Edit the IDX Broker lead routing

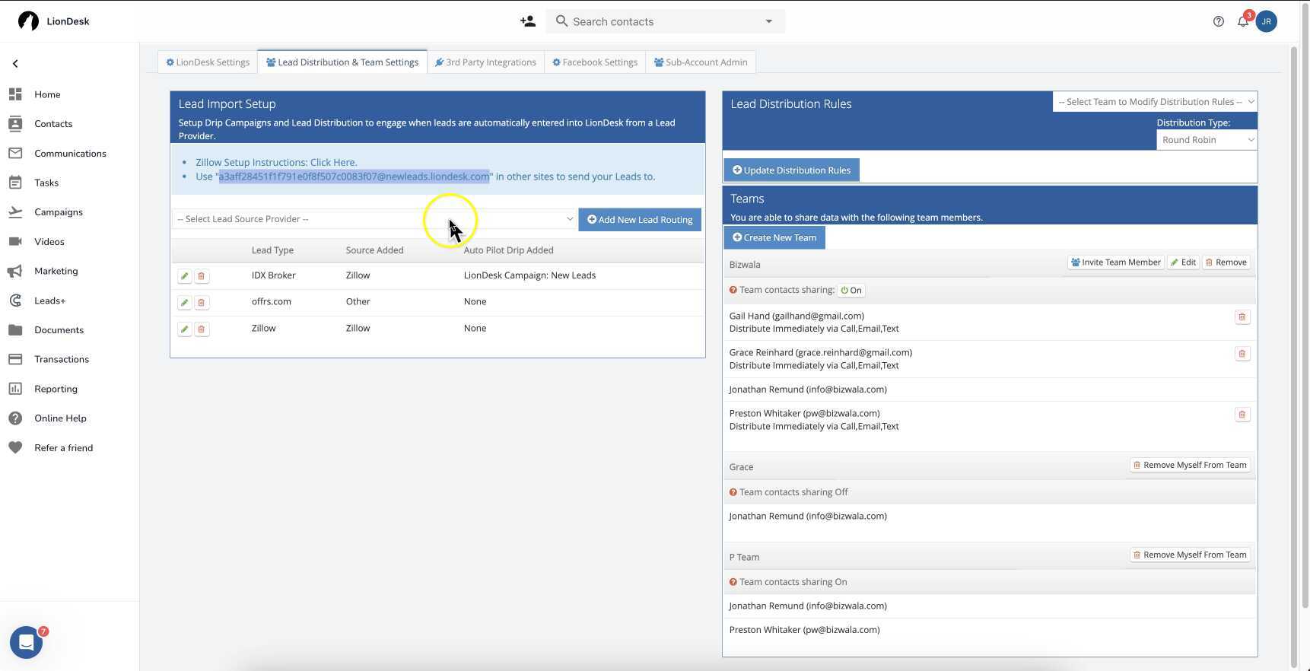pos(184,276)
